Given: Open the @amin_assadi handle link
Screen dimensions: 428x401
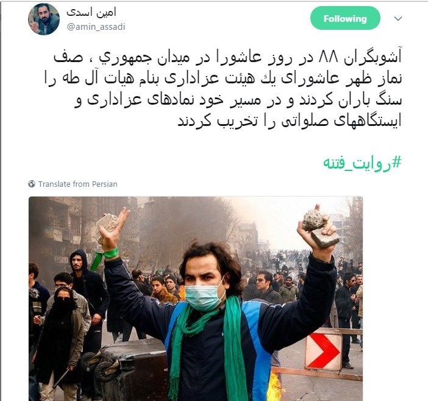Looking at the screenshot, I should 96,27.
